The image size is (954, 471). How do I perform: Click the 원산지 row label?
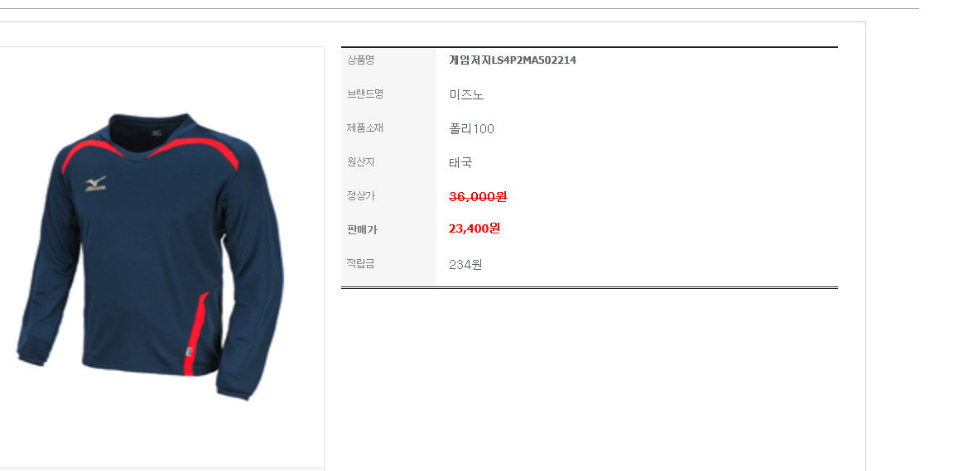click(x=360, y=162)
